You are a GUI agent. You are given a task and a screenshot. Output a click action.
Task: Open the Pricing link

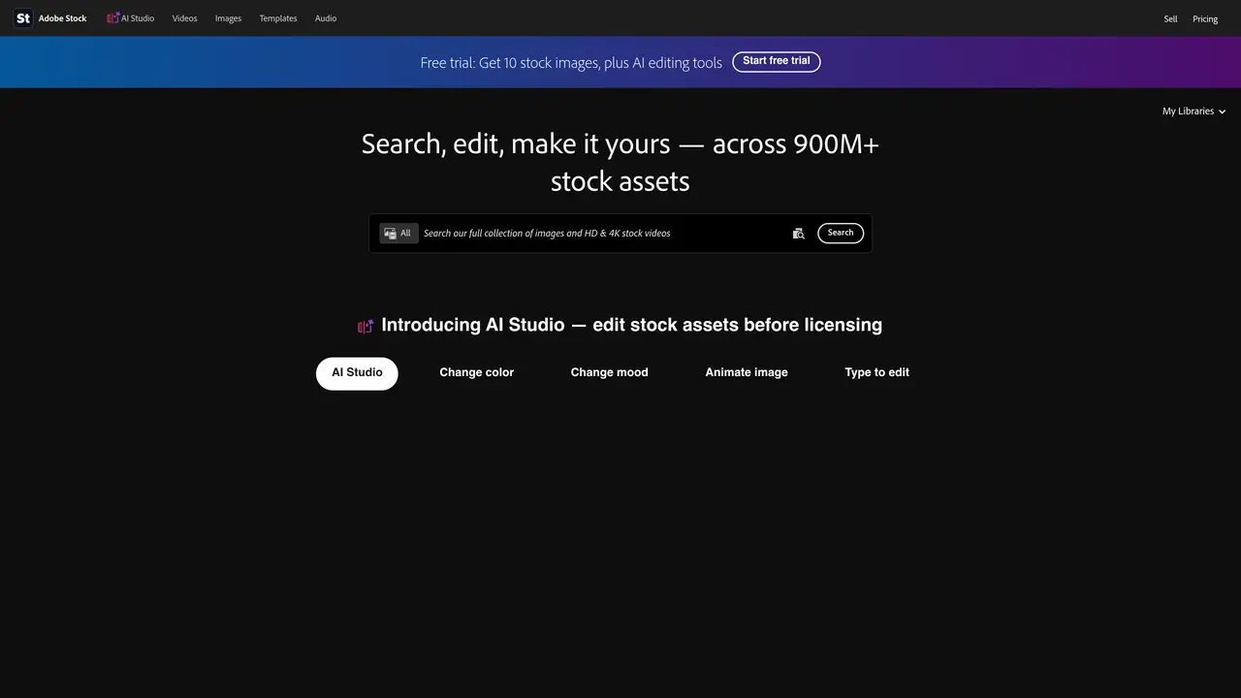1205,19
